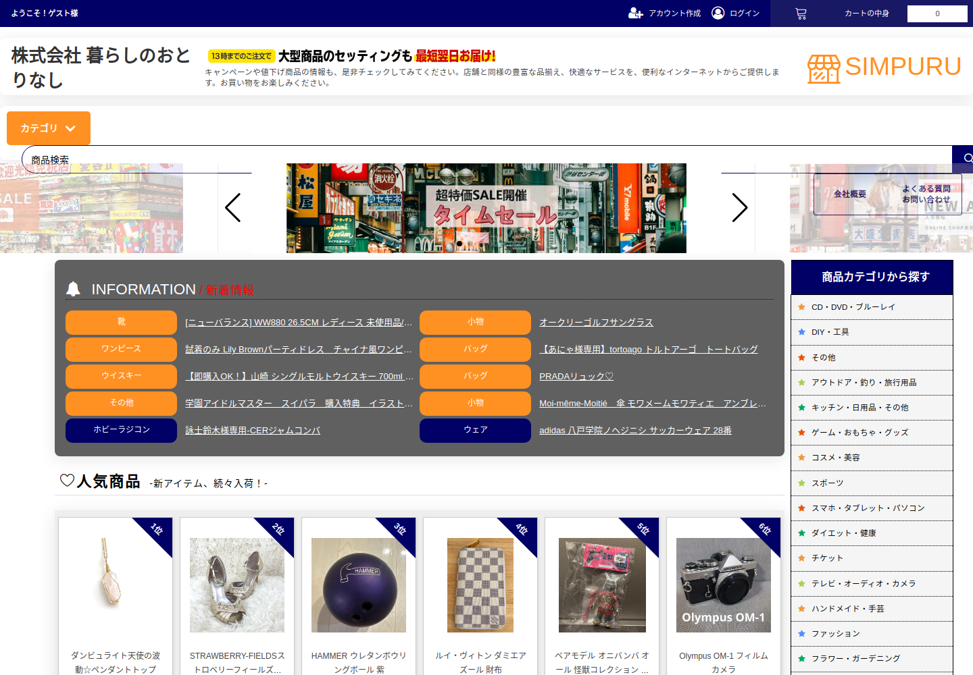Select テレビ・オーディオ・カメラ category
This screenshot has width=973, height=675.
(x=872, y=583)
